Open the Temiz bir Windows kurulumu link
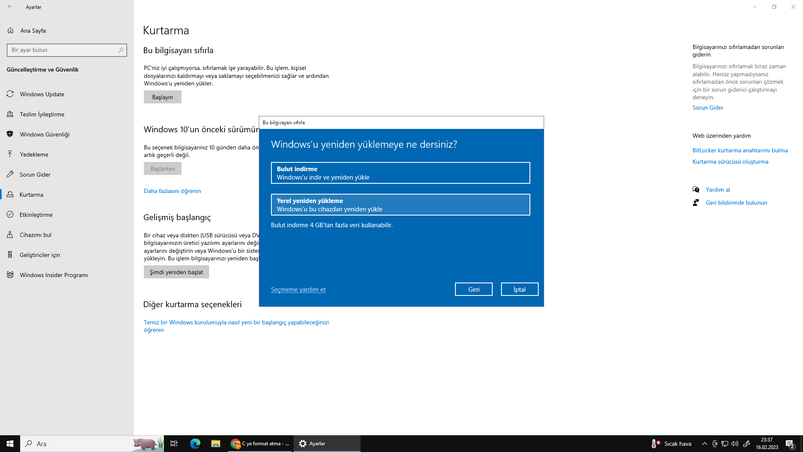 236,326
